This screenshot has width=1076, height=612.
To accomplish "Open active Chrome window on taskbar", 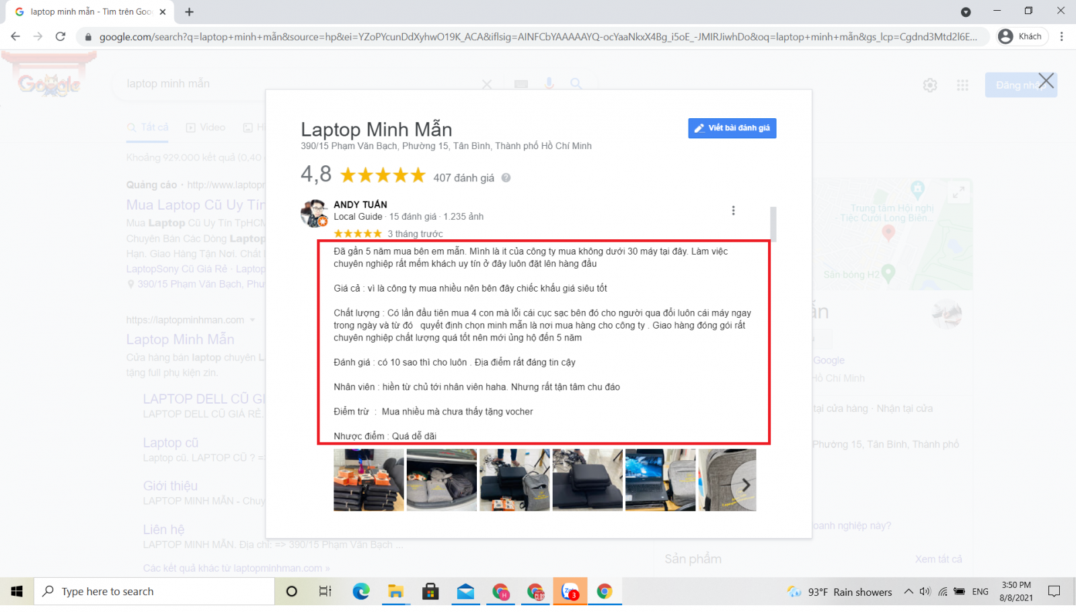I will click(605, 591).
